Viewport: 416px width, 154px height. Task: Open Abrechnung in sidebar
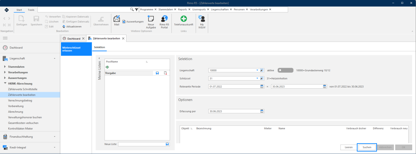click(x=16, y=112)
